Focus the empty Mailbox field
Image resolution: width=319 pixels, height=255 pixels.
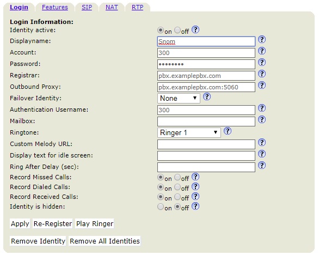coord(206,122)
